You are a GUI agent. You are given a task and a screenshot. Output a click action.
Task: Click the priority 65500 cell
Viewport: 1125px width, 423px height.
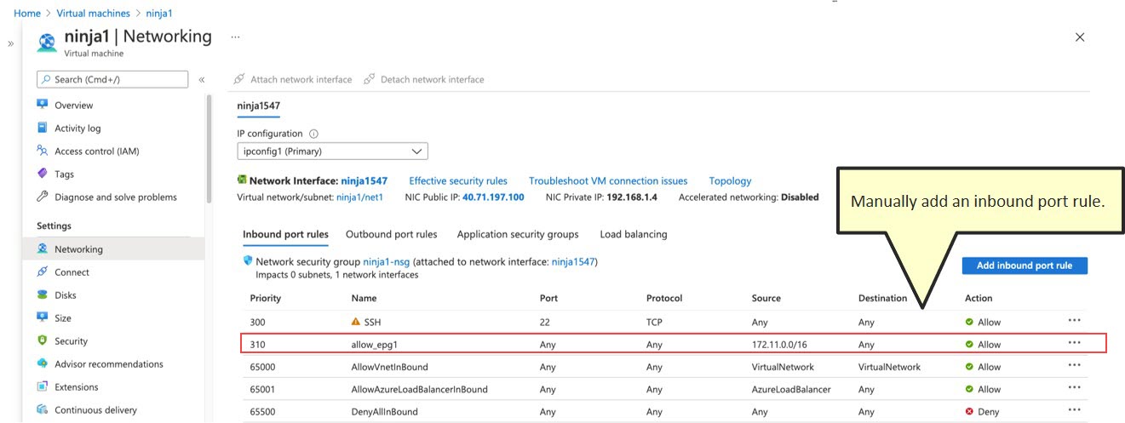(x=263, y=412)
